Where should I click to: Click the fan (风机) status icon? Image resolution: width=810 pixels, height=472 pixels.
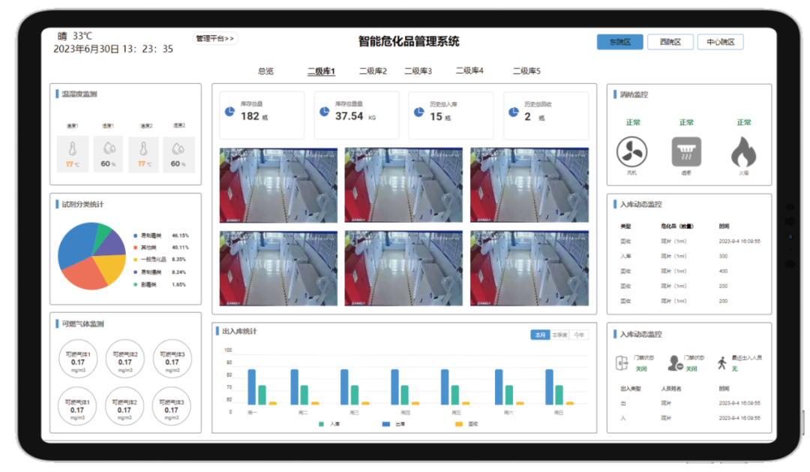point(631,152)
